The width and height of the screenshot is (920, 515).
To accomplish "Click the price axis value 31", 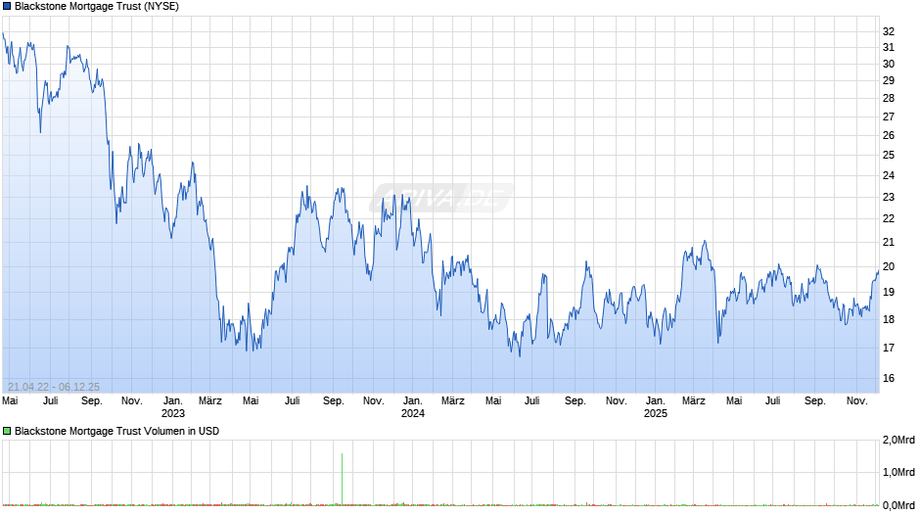I will click(889, 48).
